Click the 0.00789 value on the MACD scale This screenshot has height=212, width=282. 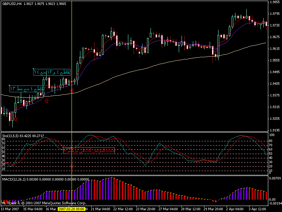click(x=275, y=178)
